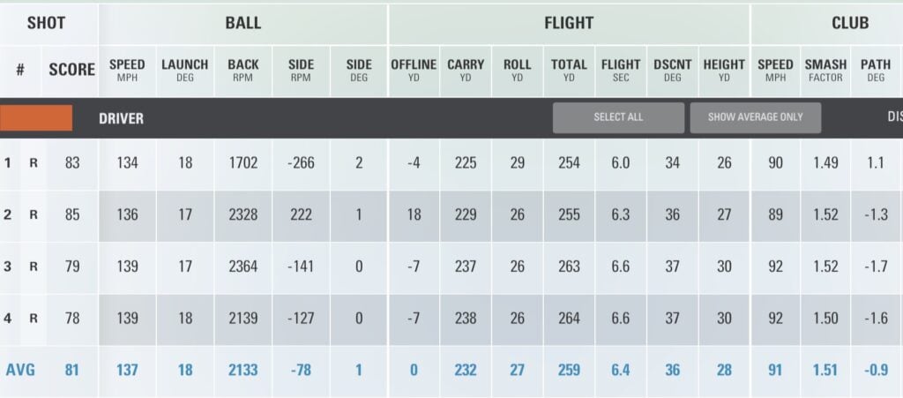This screenshot has height=398, width=903.
Task: Click the orange DRIVER color swatch
Action: pos(36,118)
